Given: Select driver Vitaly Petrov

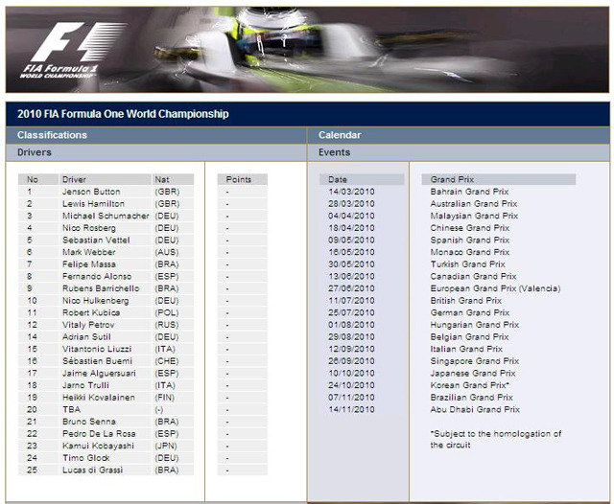Looking at the screenshot, I should tap(88, 325).
